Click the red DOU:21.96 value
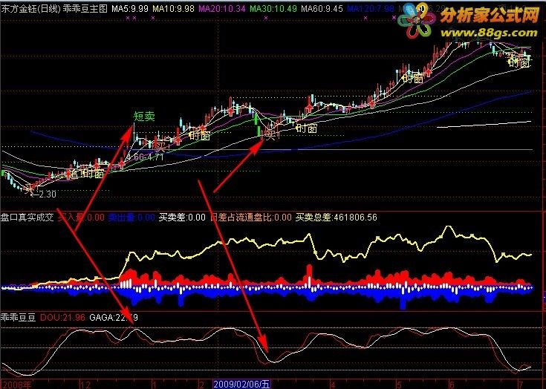Image resolution: width=546 pixels, height=389 pixels. (62, 317)
